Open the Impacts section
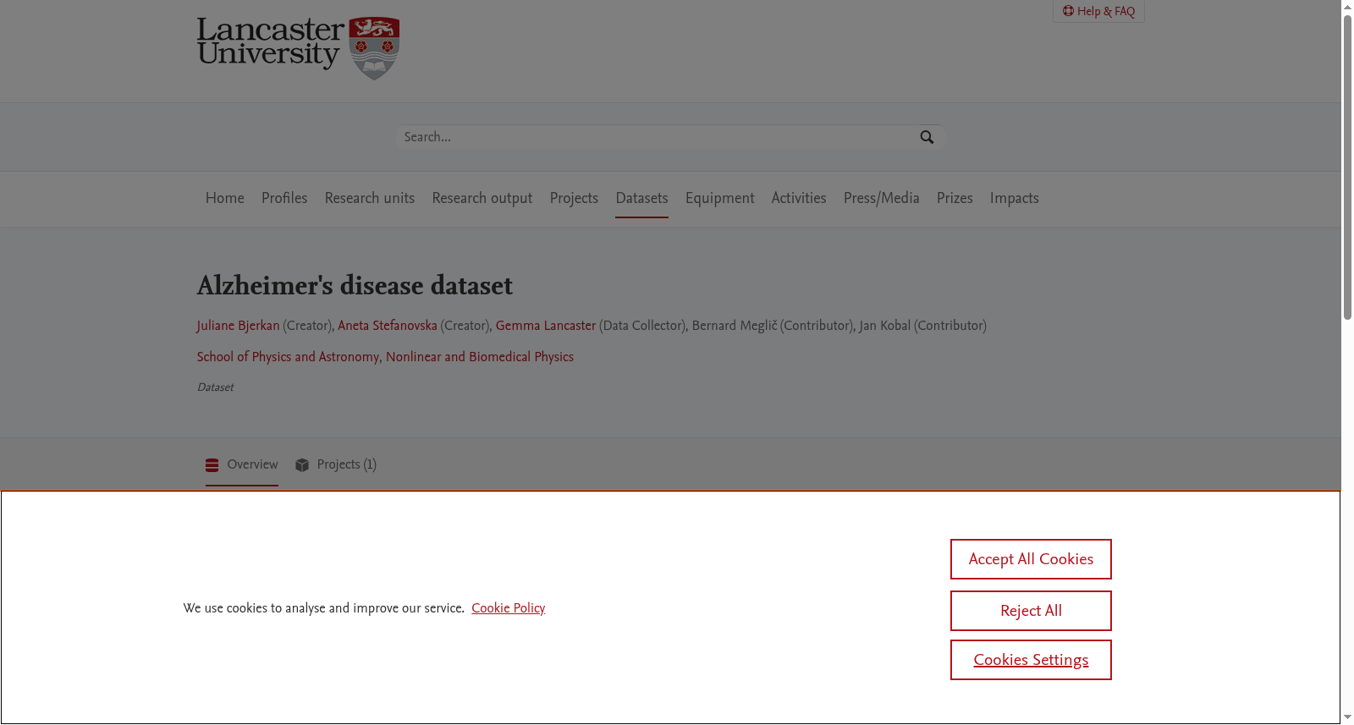The width and height of the screenshot is (1354, 725). click(1015, 198)
